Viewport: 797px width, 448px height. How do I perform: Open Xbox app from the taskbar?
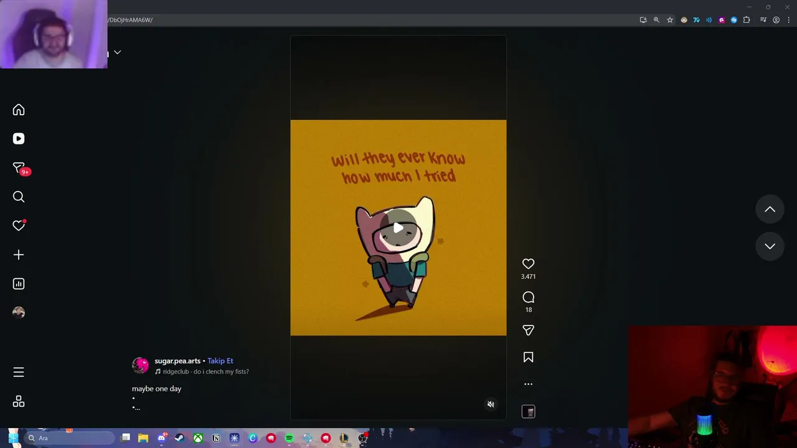click(x=198, y=438)
